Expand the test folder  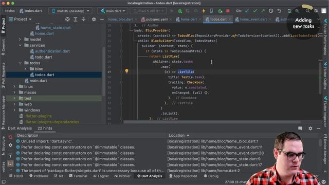pos(14,98)
